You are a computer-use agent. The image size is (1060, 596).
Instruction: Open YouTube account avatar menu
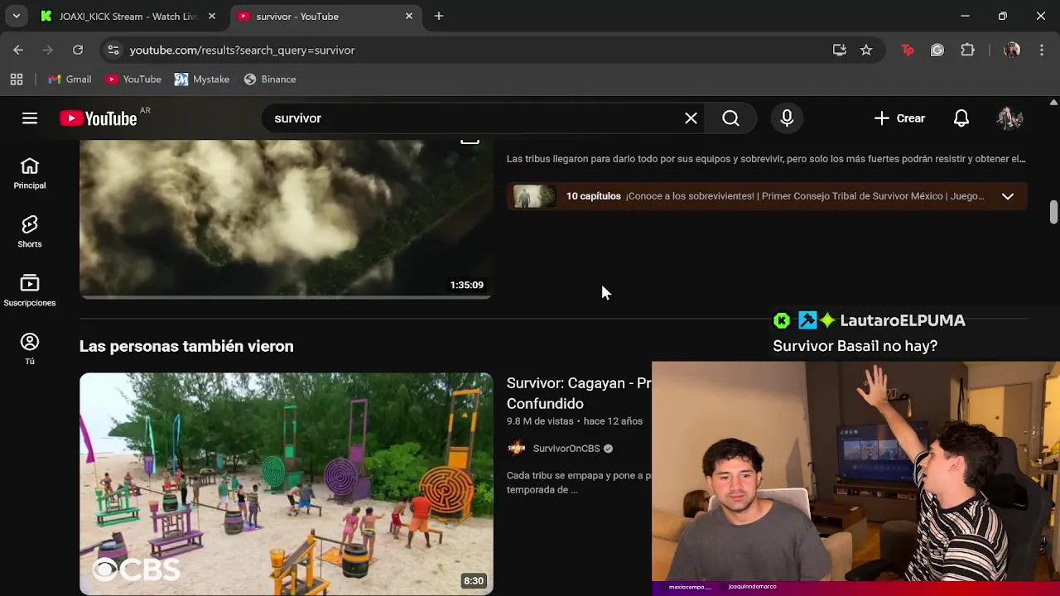pos(1009,118)
